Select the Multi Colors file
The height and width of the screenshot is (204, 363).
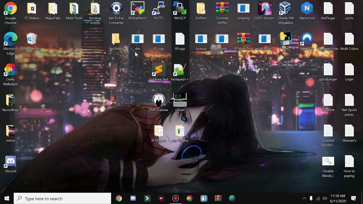(349, 39)
